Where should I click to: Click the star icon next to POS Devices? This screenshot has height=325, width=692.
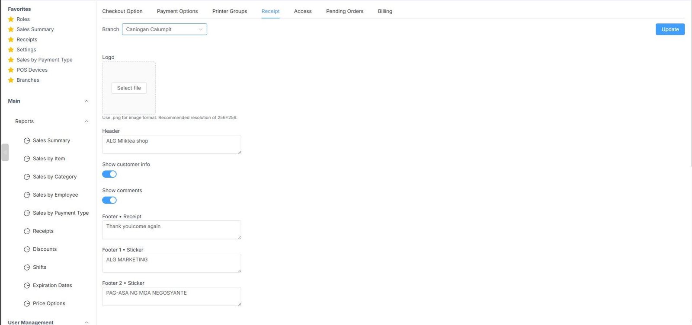click(x=11, y=70)
